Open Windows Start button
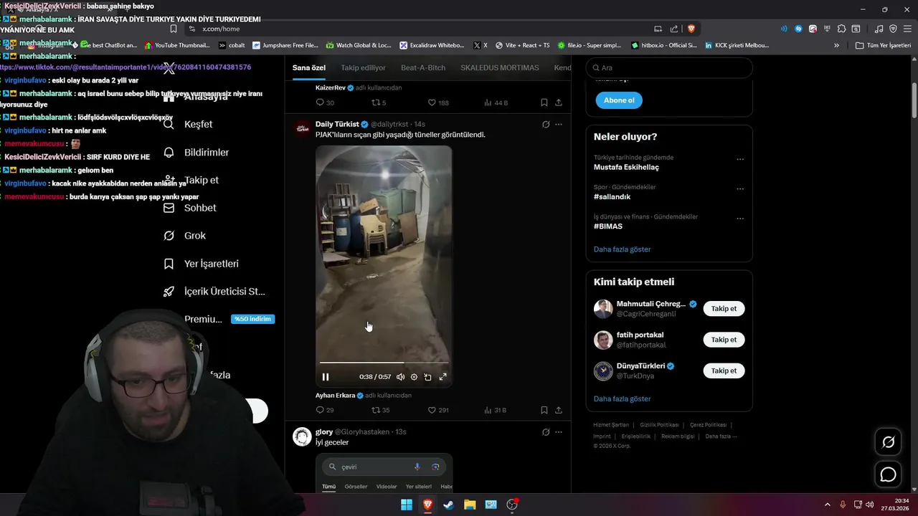The width and height of the screenshot is (918, 516). [406, 505]
